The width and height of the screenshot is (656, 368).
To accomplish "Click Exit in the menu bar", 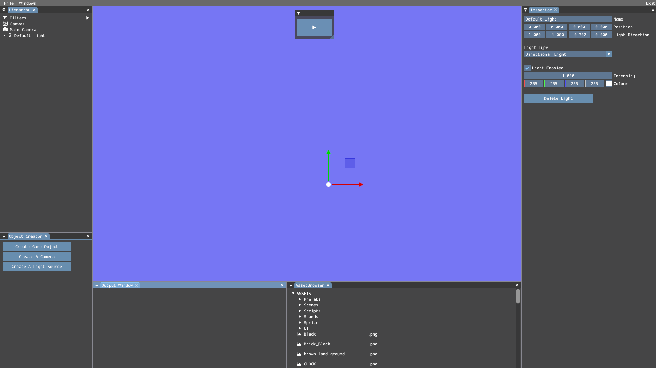I will [x=650, y=3].
